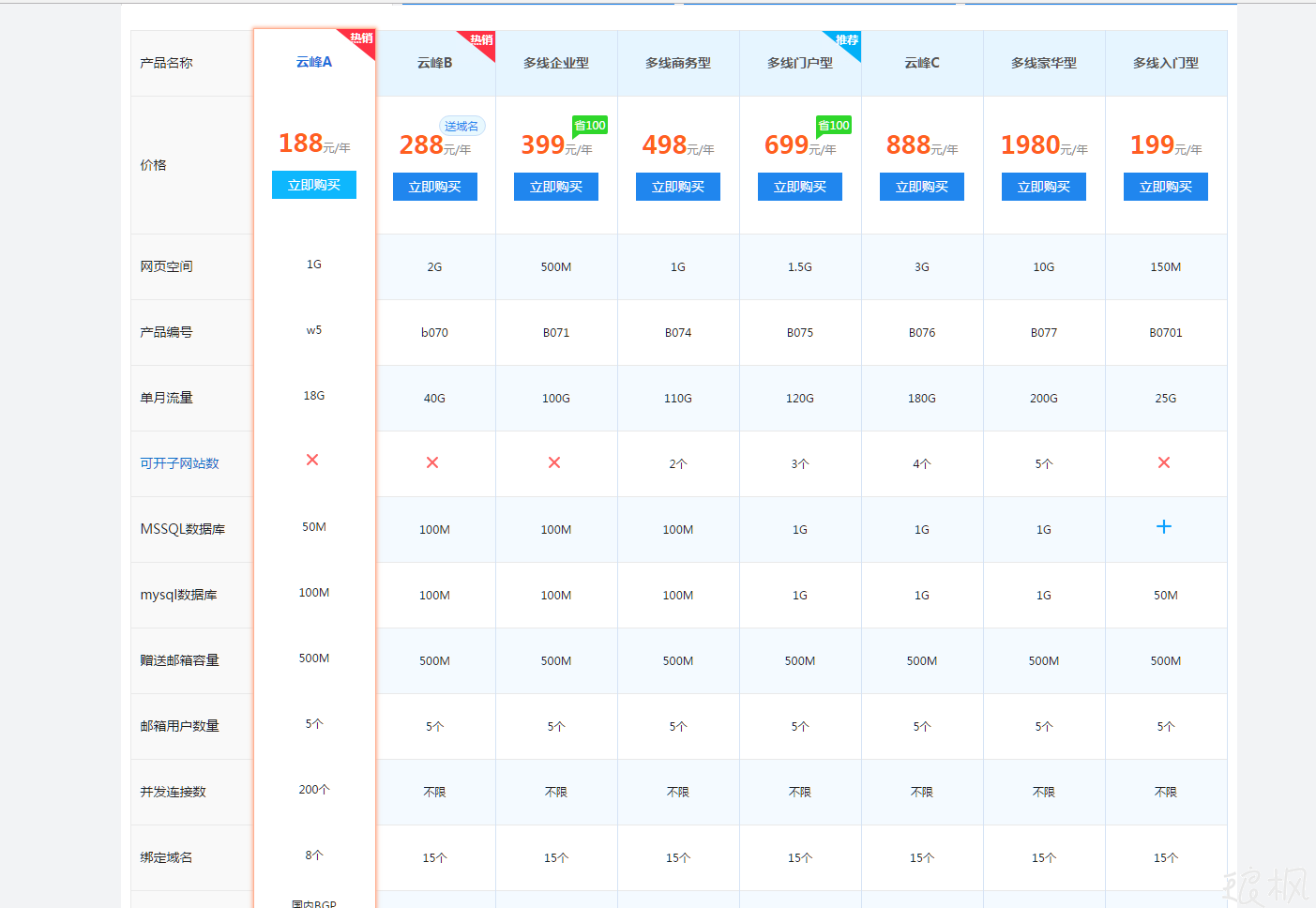This screenshot has height=908, width=1316.
Task: Select product number b070
Action: (x=434, y=333)
